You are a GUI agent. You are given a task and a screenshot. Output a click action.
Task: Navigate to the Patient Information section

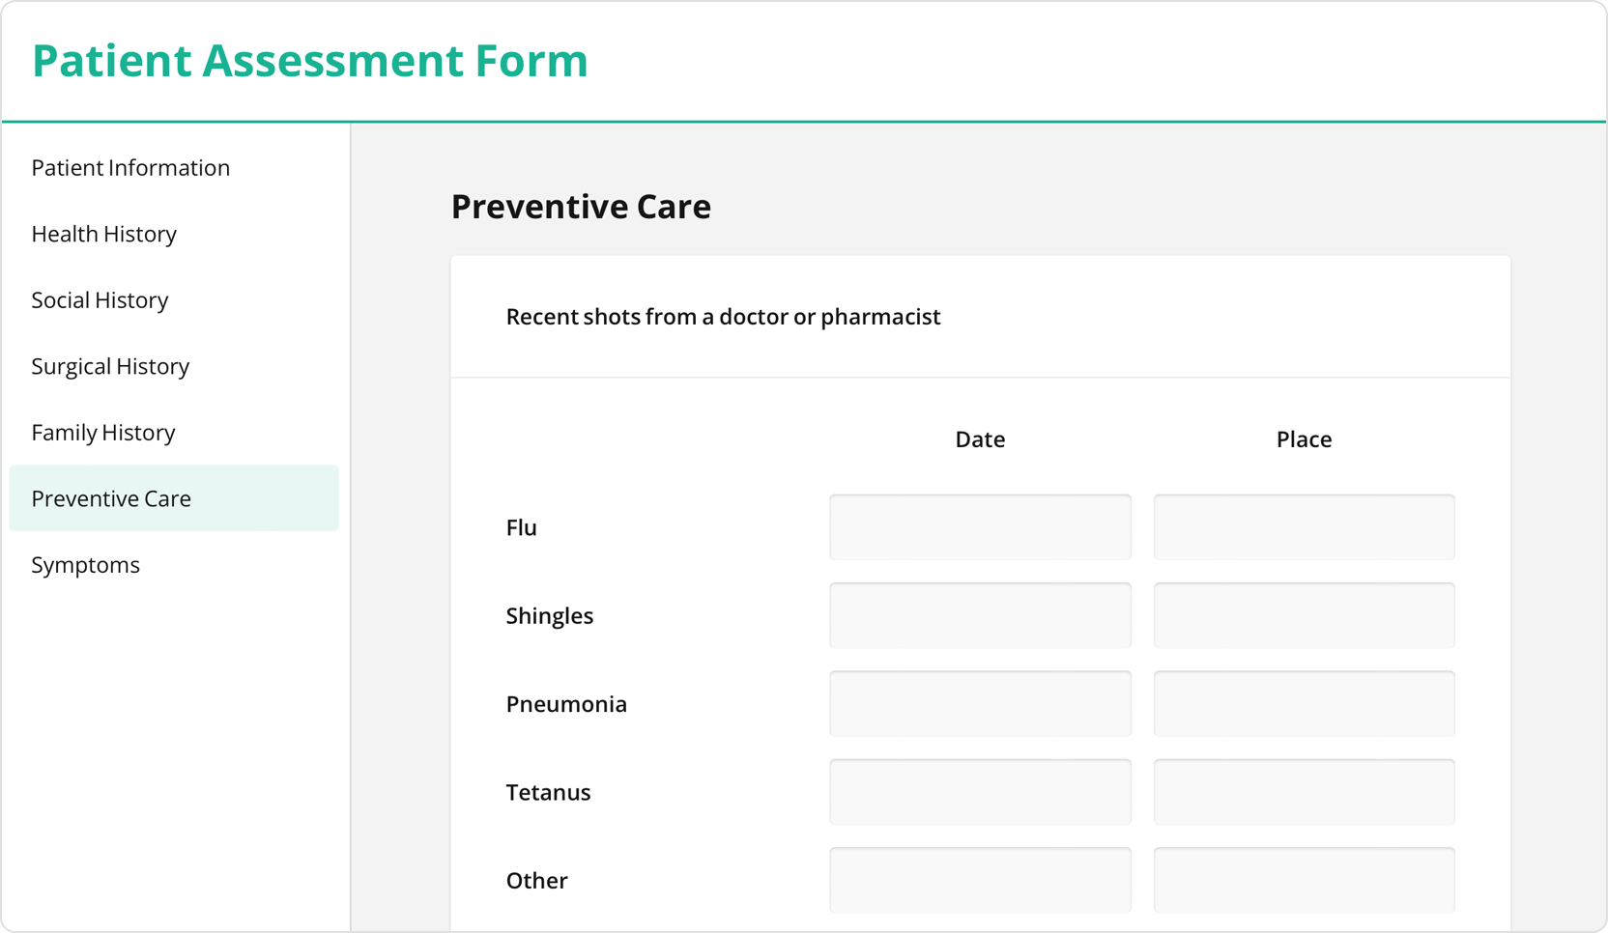pyautogui.click(x=130, y=167)
